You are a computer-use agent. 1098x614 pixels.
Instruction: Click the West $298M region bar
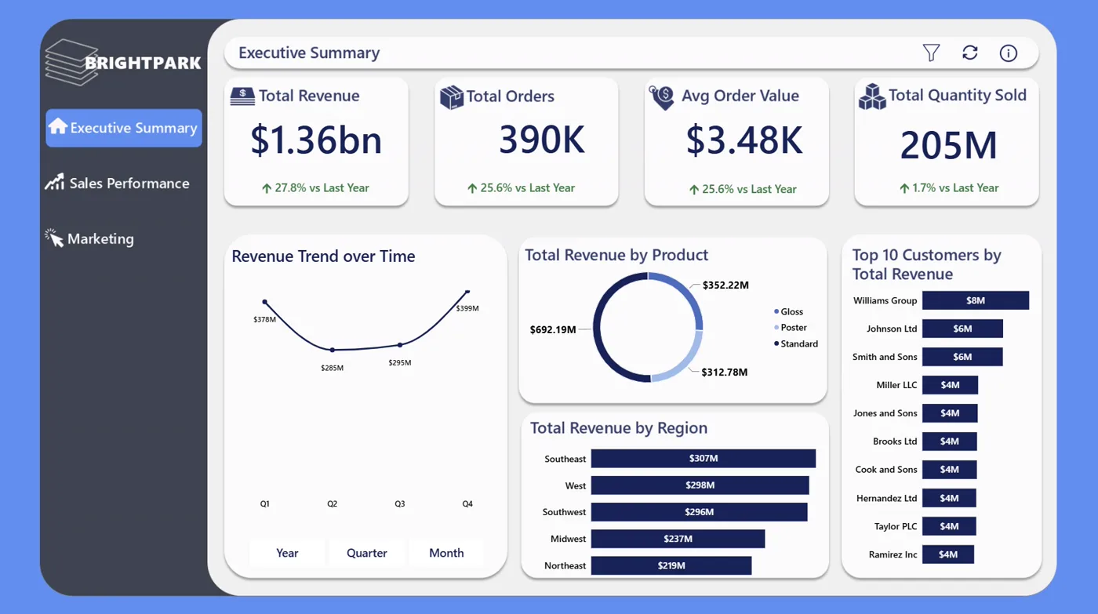700,485
